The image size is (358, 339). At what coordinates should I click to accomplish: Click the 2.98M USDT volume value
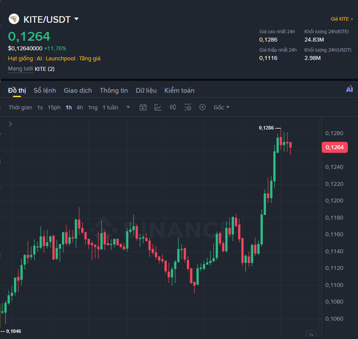(x=313, y=58)
